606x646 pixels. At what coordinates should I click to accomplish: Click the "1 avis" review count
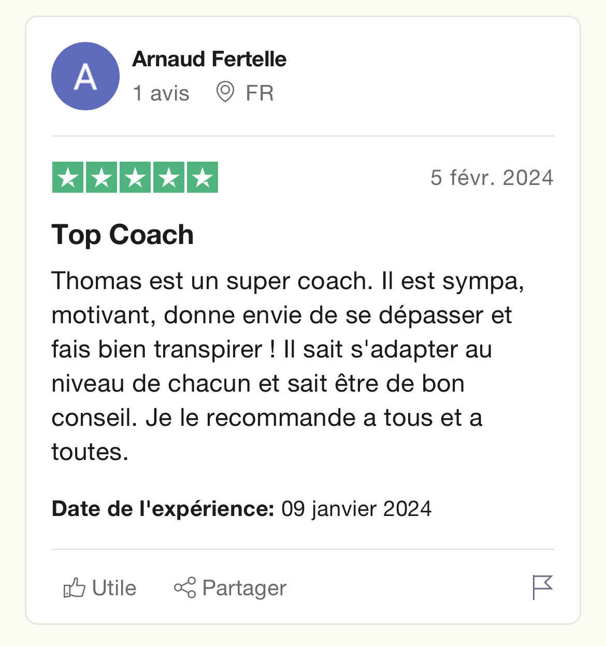tap(161, 93)
